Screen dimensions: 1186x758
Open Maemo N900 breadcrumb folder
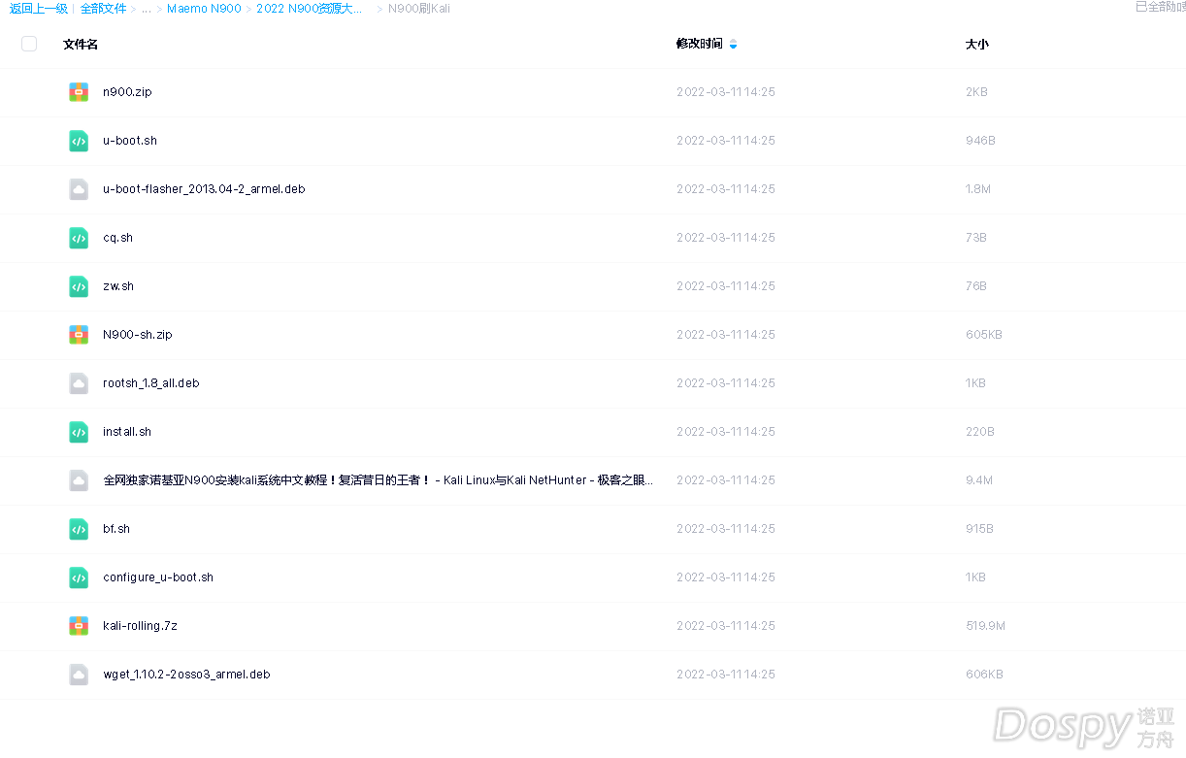[x=204, y=9]
